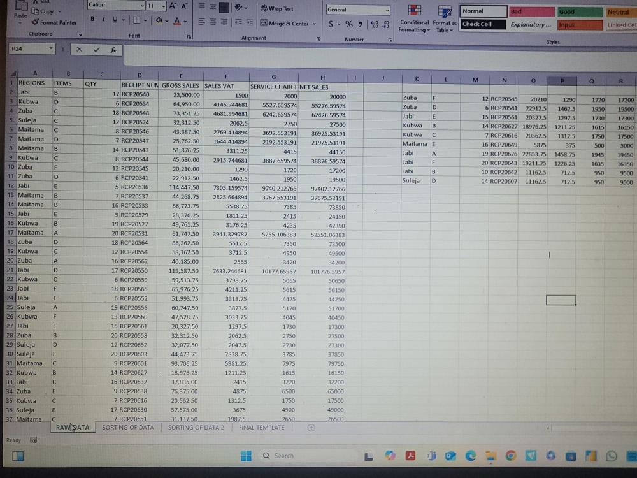Decrease the font size

[184, 6]
